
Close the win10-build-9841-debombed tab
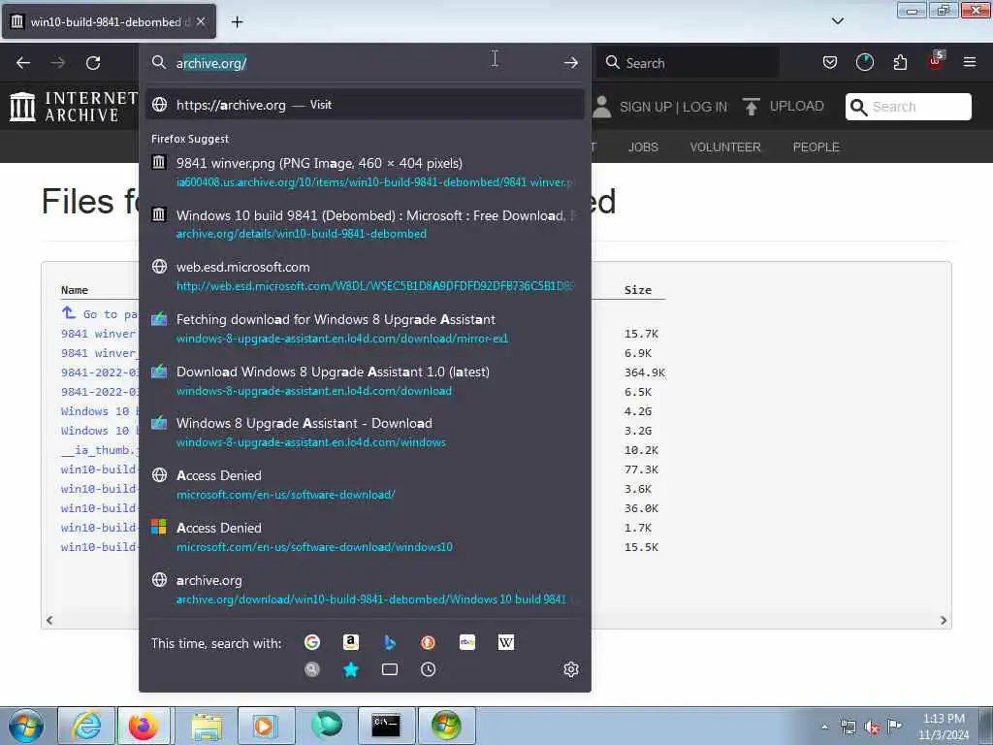[201, 21]
